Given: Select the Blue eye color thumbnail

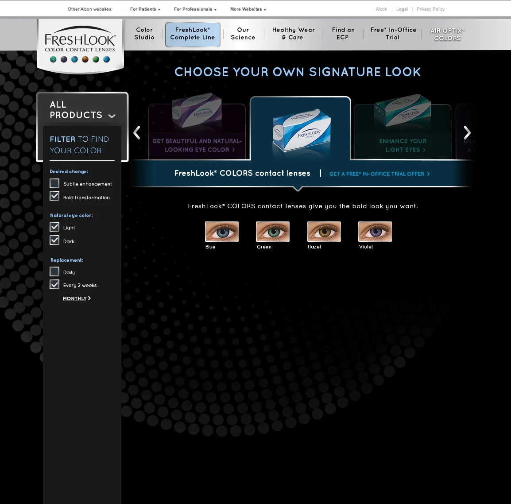Looking at the screenshot, I should (x=221, y=232).
